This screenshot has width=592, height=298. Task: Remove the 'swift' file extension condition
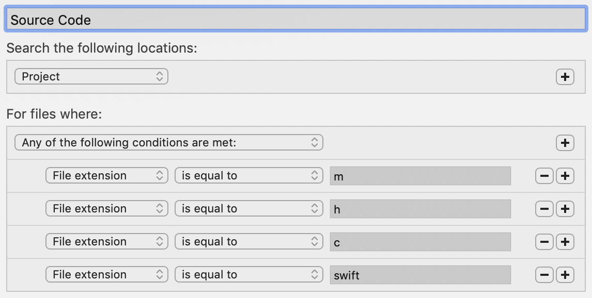[x=544, y=274]
